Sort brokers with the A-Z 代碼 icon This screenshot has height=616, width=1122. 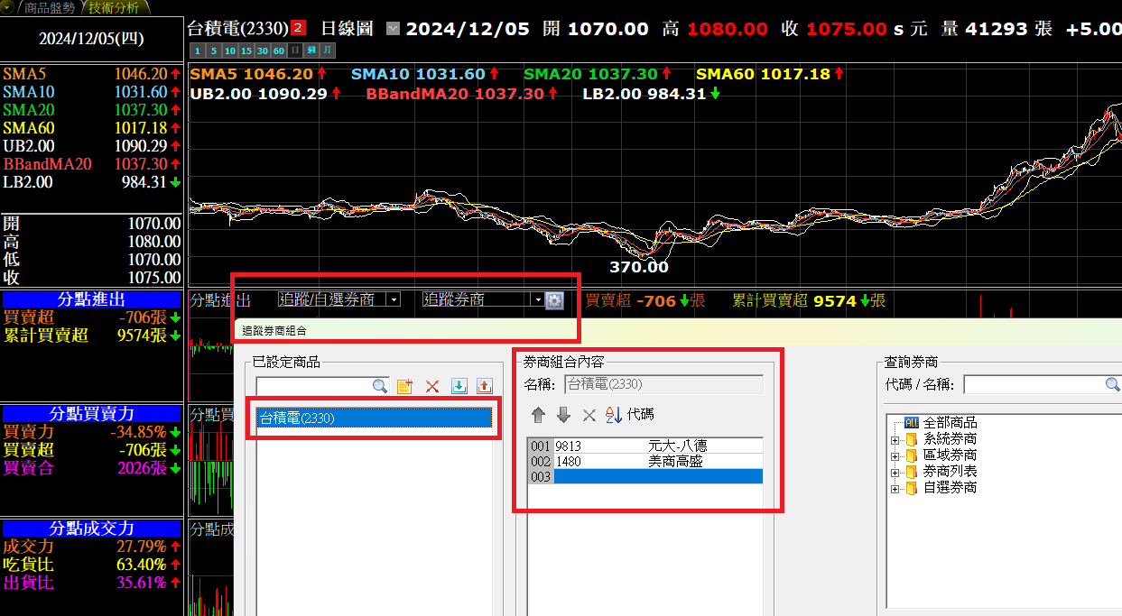click(x=614, y=415)
